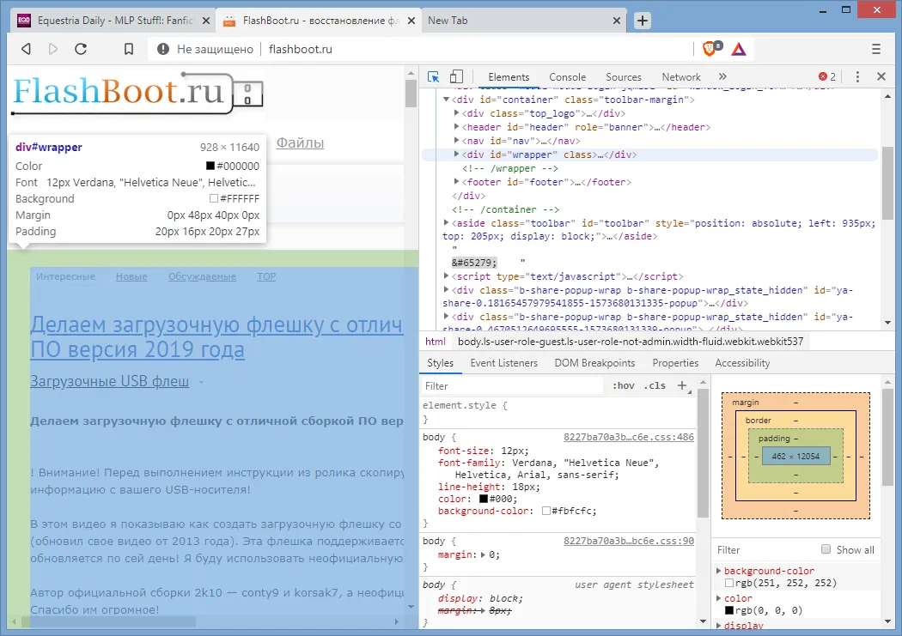902x636 pixels.
Task: Open the Brave Shields lion icon
Action: [x=711, y=49]
